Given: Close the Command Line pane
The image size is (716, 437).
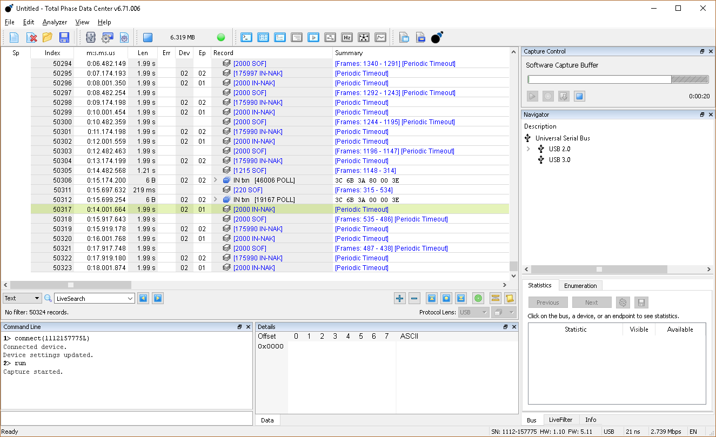Looking at the screenshot, I should [248, 327].
